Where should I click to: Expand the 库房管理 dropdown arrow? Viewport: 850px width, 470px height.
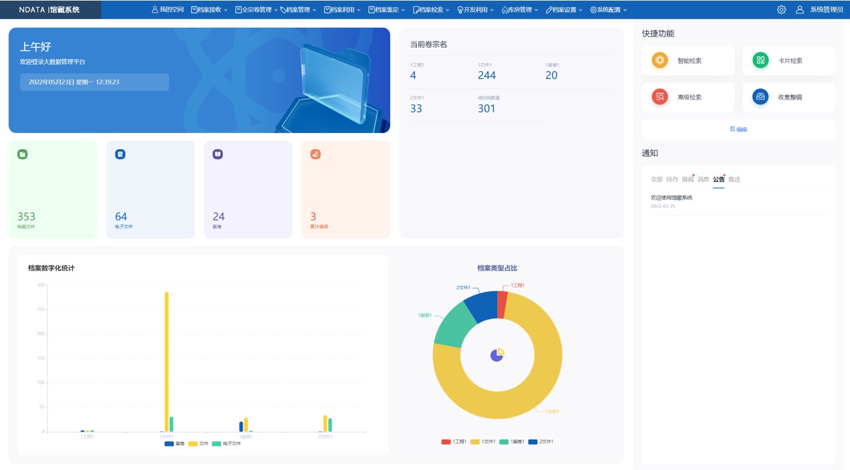pos(536,10)
